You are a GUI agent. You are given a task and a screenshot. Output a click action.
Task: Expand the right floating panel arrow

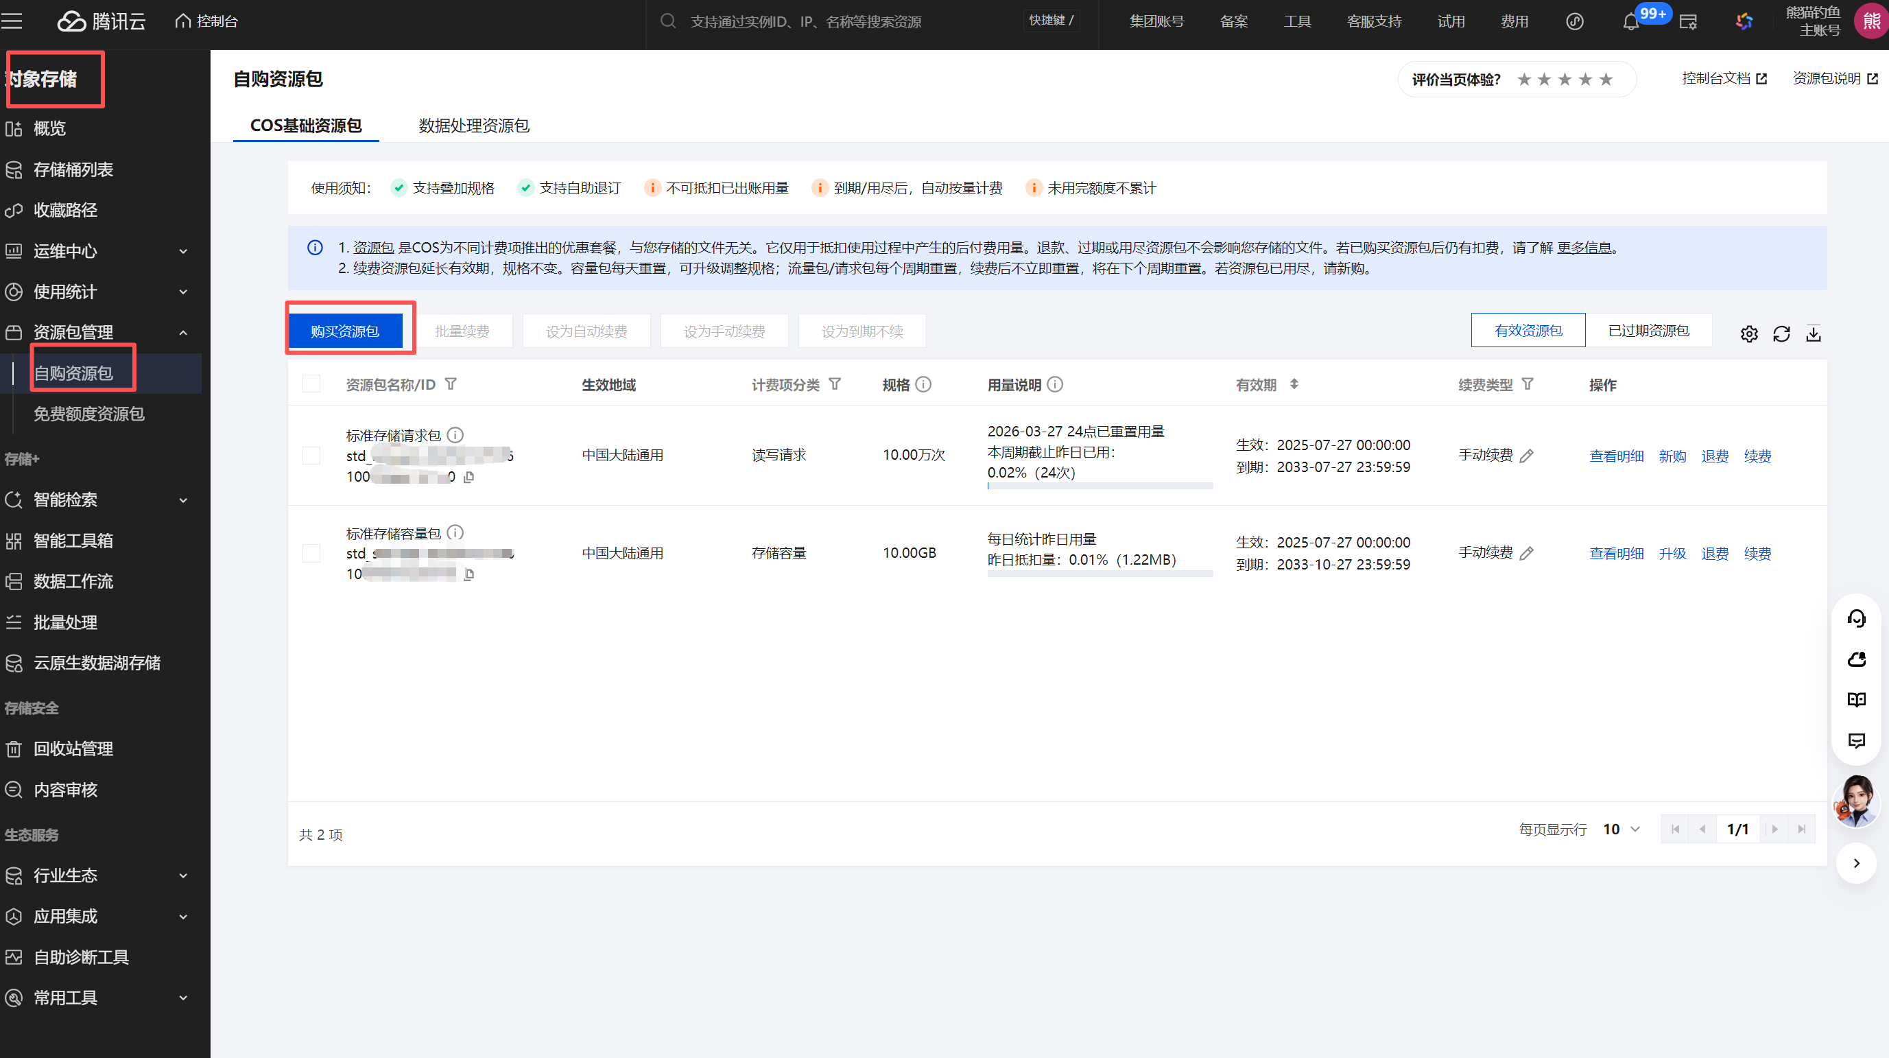pyautogui.click(x=1856, y=863)
